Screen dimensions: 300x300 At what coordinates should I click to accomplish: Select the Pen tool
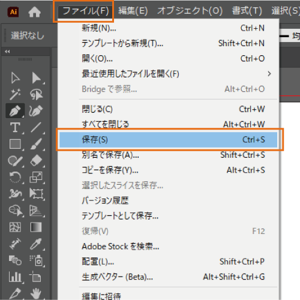point(15,110)
